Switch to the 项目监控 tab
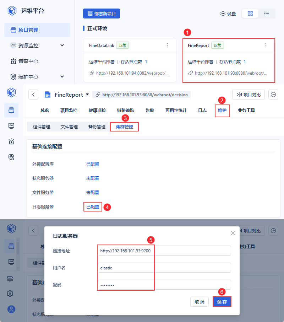Screen dimensions: 284x322 (69, 111)
